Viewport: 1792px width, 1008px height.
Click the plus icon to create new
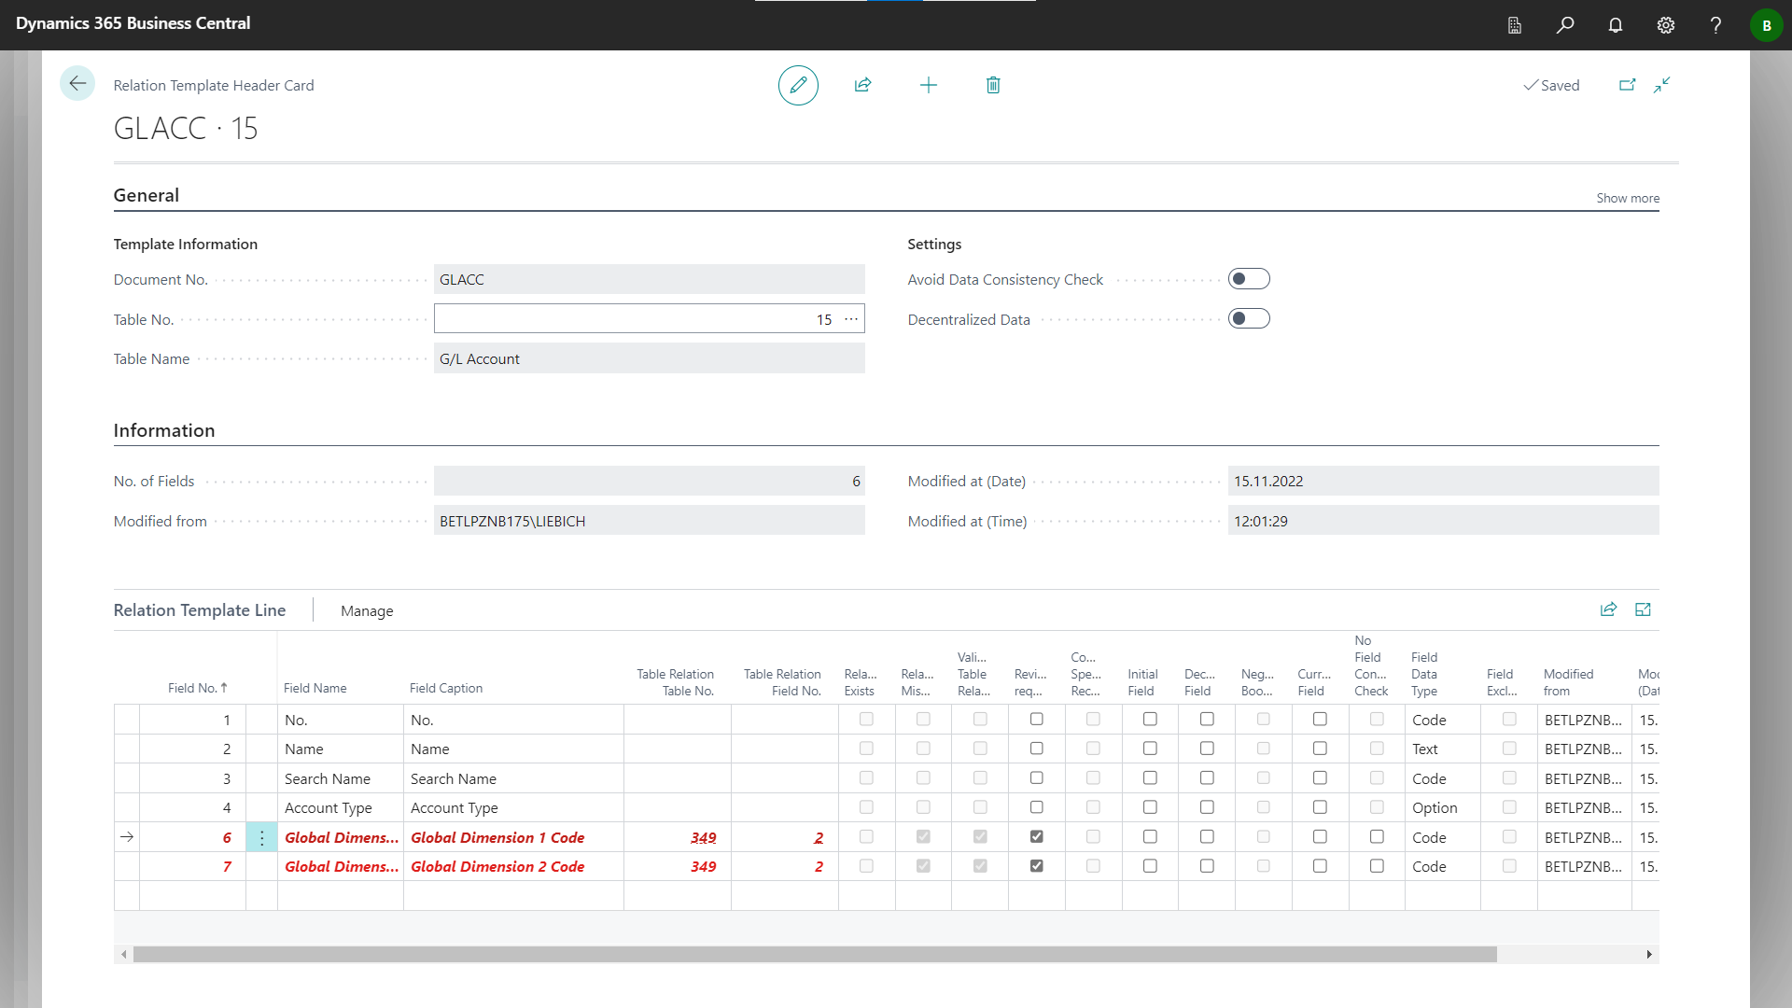pyautogui.click(x=928, y=85)
